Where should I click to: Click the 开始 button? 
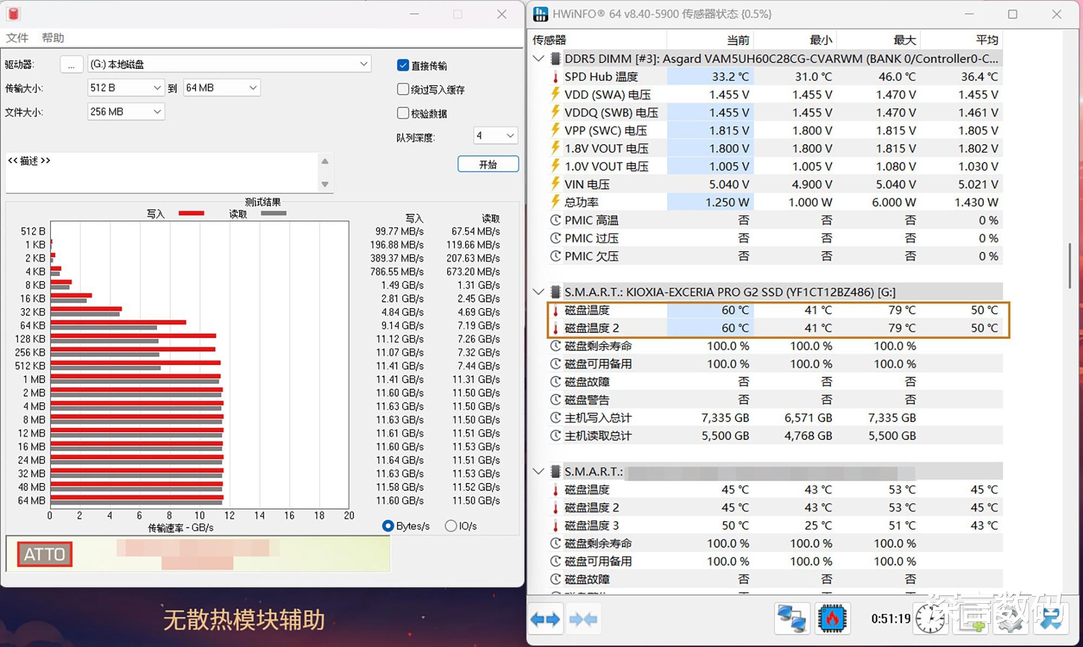487,165
